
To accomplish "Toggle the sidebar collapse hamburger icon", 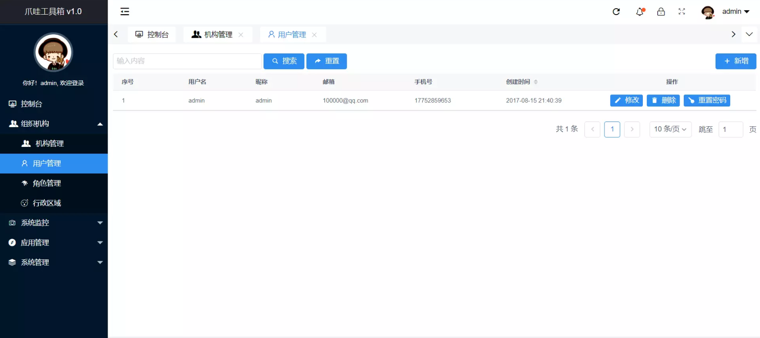I will [125, 12].
